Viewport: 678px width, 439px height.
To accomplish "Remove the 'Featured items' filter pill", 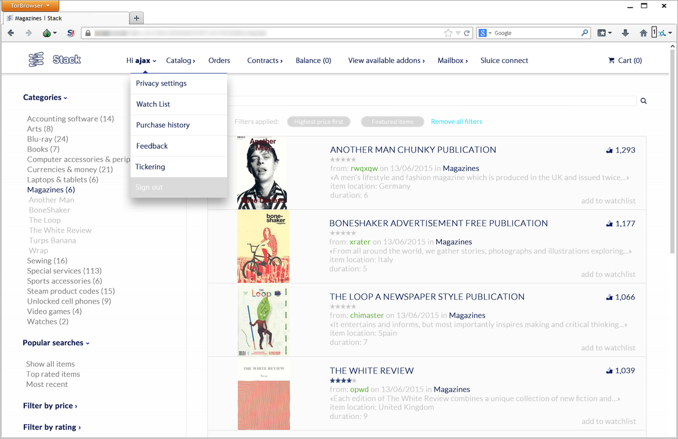I will pos(393,122).
